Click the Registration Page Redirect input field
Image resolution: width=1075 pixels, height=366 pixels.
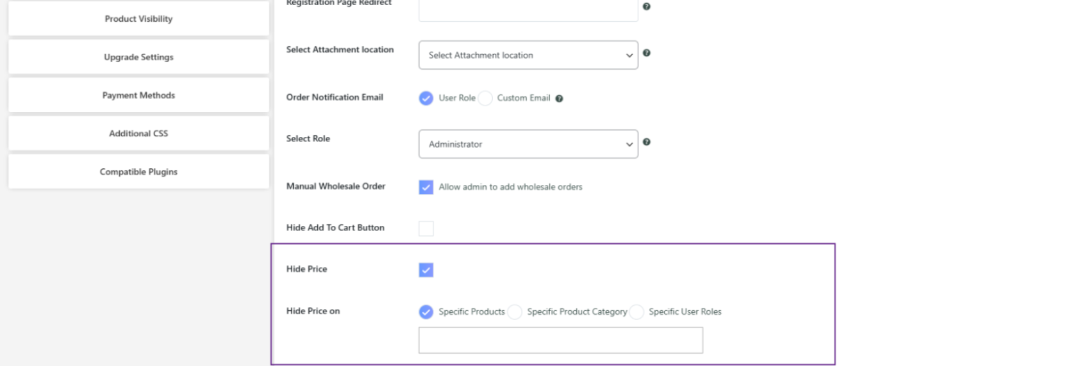pyautogui.click(x=528, y=9)
